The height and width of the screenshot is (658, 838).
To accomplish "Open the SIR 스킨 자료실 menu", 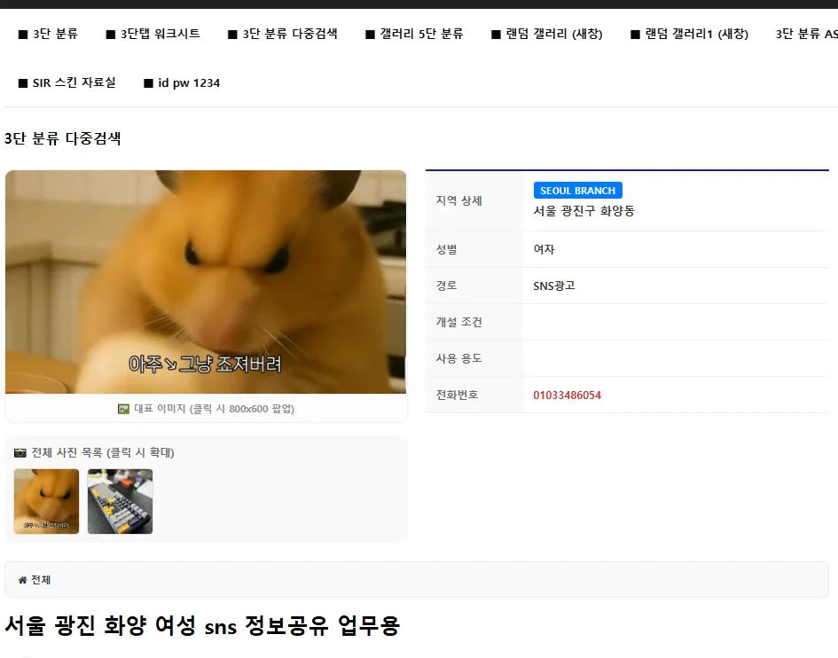I will pos(67,82).
